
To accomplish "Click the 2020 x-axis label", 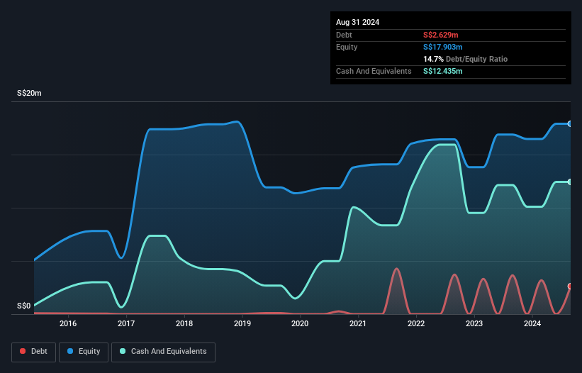I will tap(300, 323).
